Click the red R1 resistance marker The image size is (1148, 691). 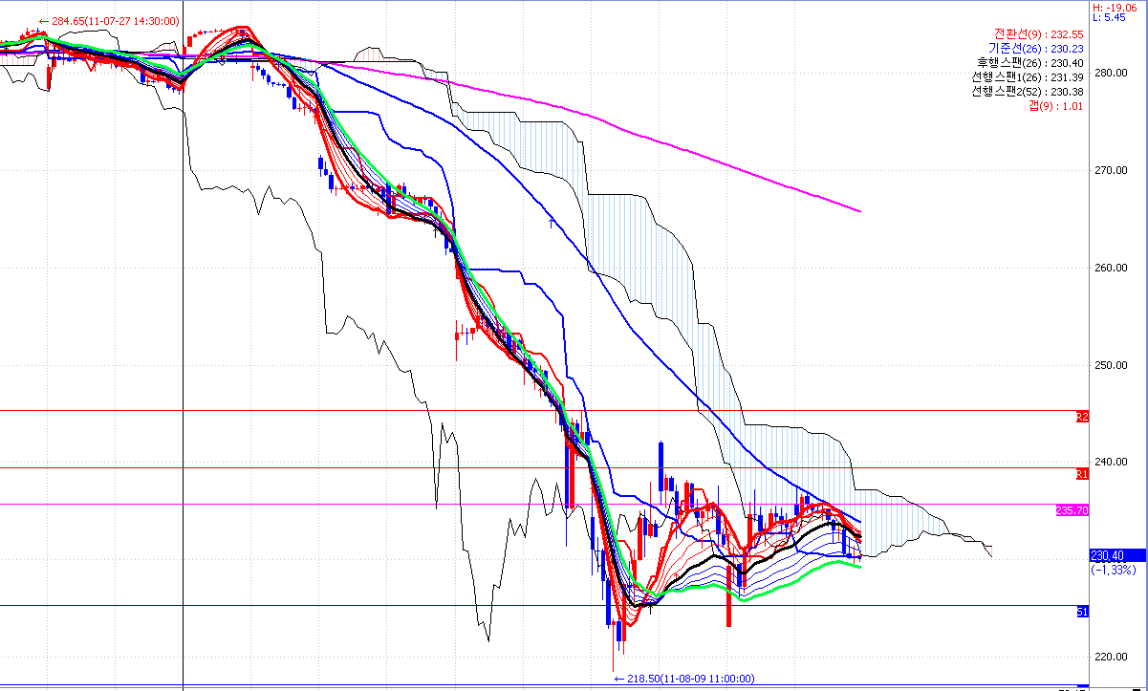(1082, 473)
